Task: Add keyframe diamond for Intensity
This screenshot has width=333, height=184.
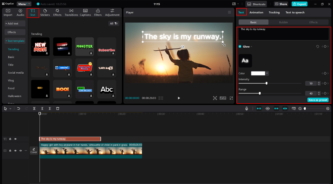Action: [325, 84]
